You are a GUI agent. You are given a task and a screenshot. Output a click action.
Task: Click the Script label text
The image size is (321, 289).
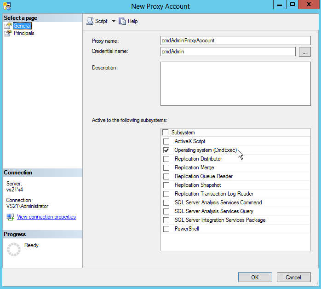[x=101, y=21]
